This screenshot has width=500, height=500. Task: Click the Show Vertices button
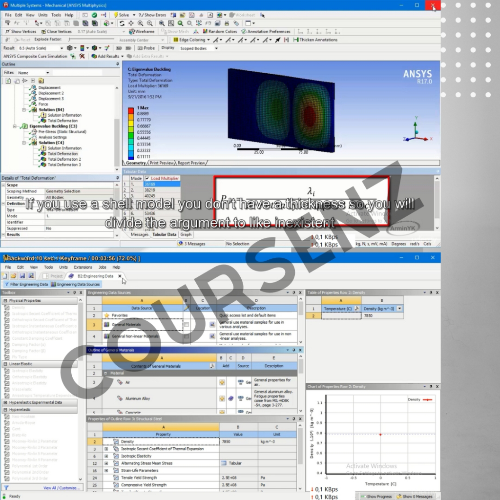pyautogui.click(x=21, y=32)
